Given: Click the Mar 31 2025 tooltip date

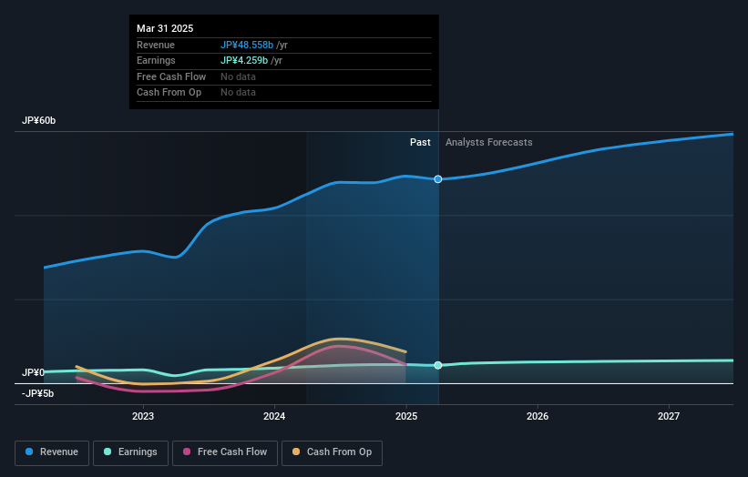Looking at the screenshot, I should [165, 28].
